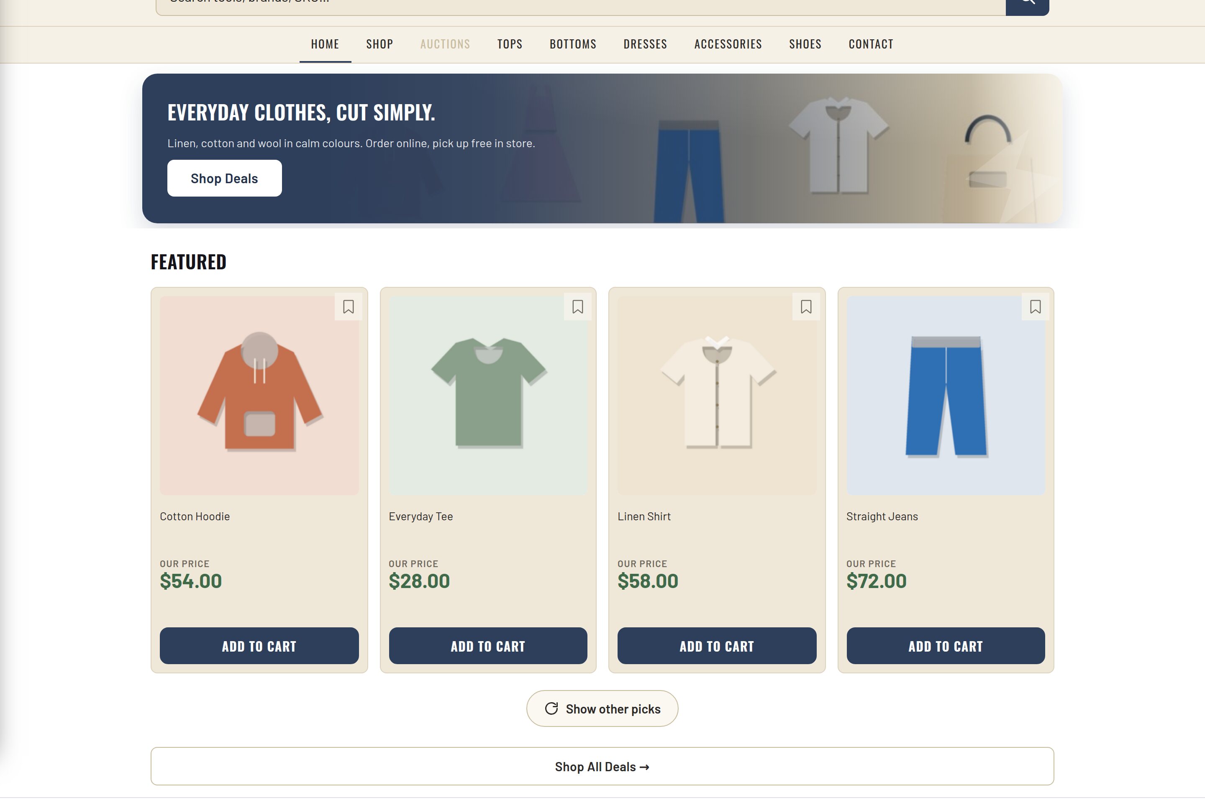
Task: Go to Shop in navigation
Action: (379, 45)
